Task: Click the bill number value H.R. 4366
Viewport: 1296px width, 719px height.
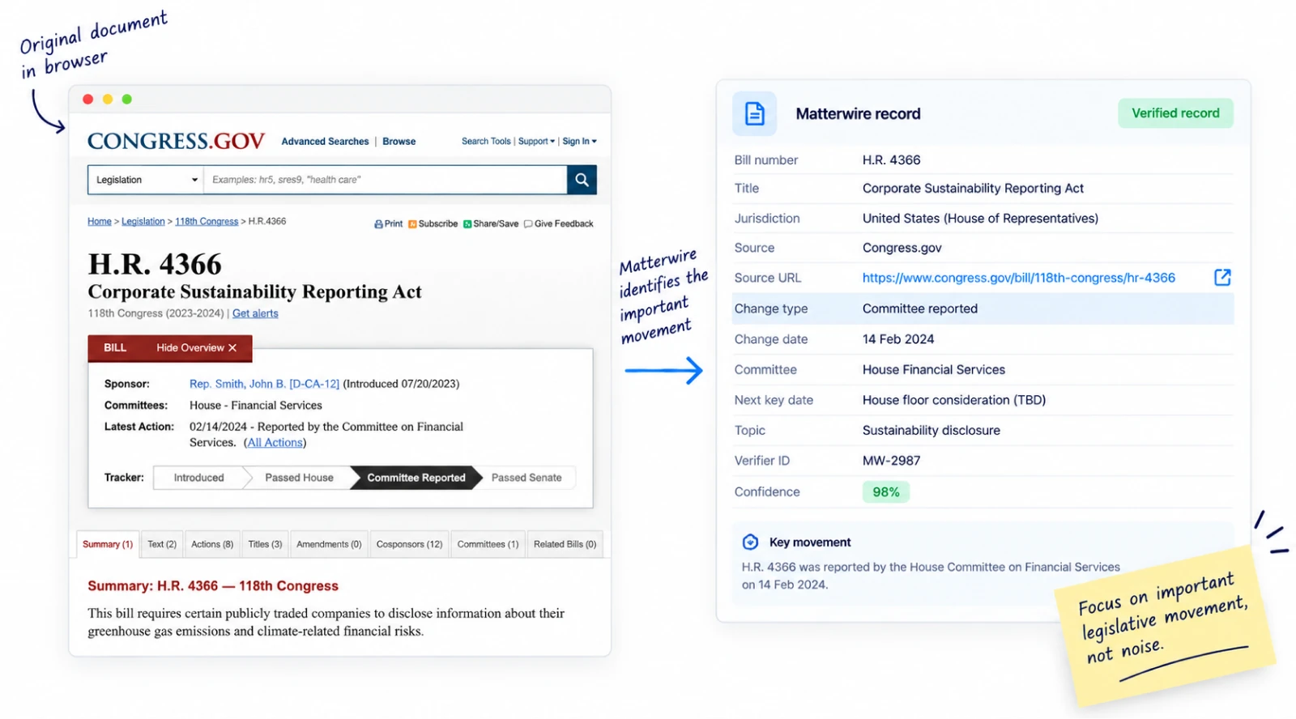Action: click(891, 160)
